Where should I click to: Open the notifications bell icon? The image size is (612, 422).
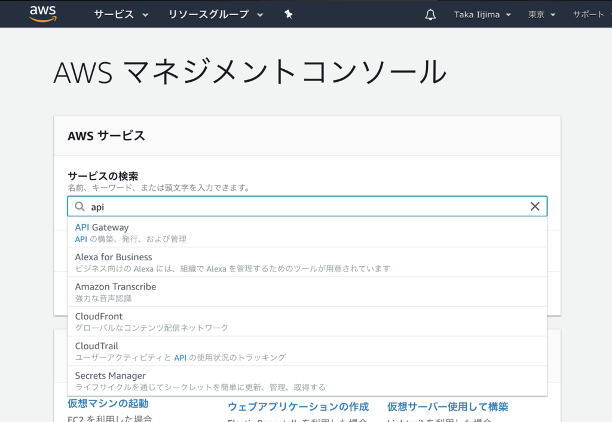(x=430, y=14)
